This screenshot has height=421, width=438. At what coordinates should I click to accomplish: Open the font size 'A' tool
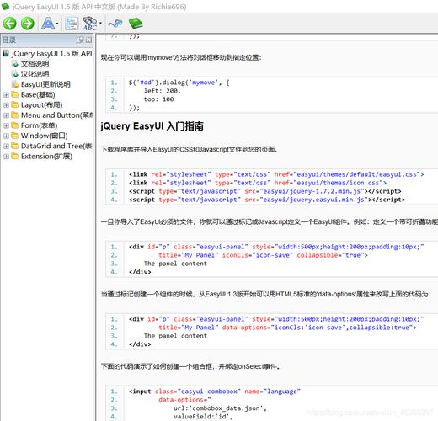(x=48, y=24)
